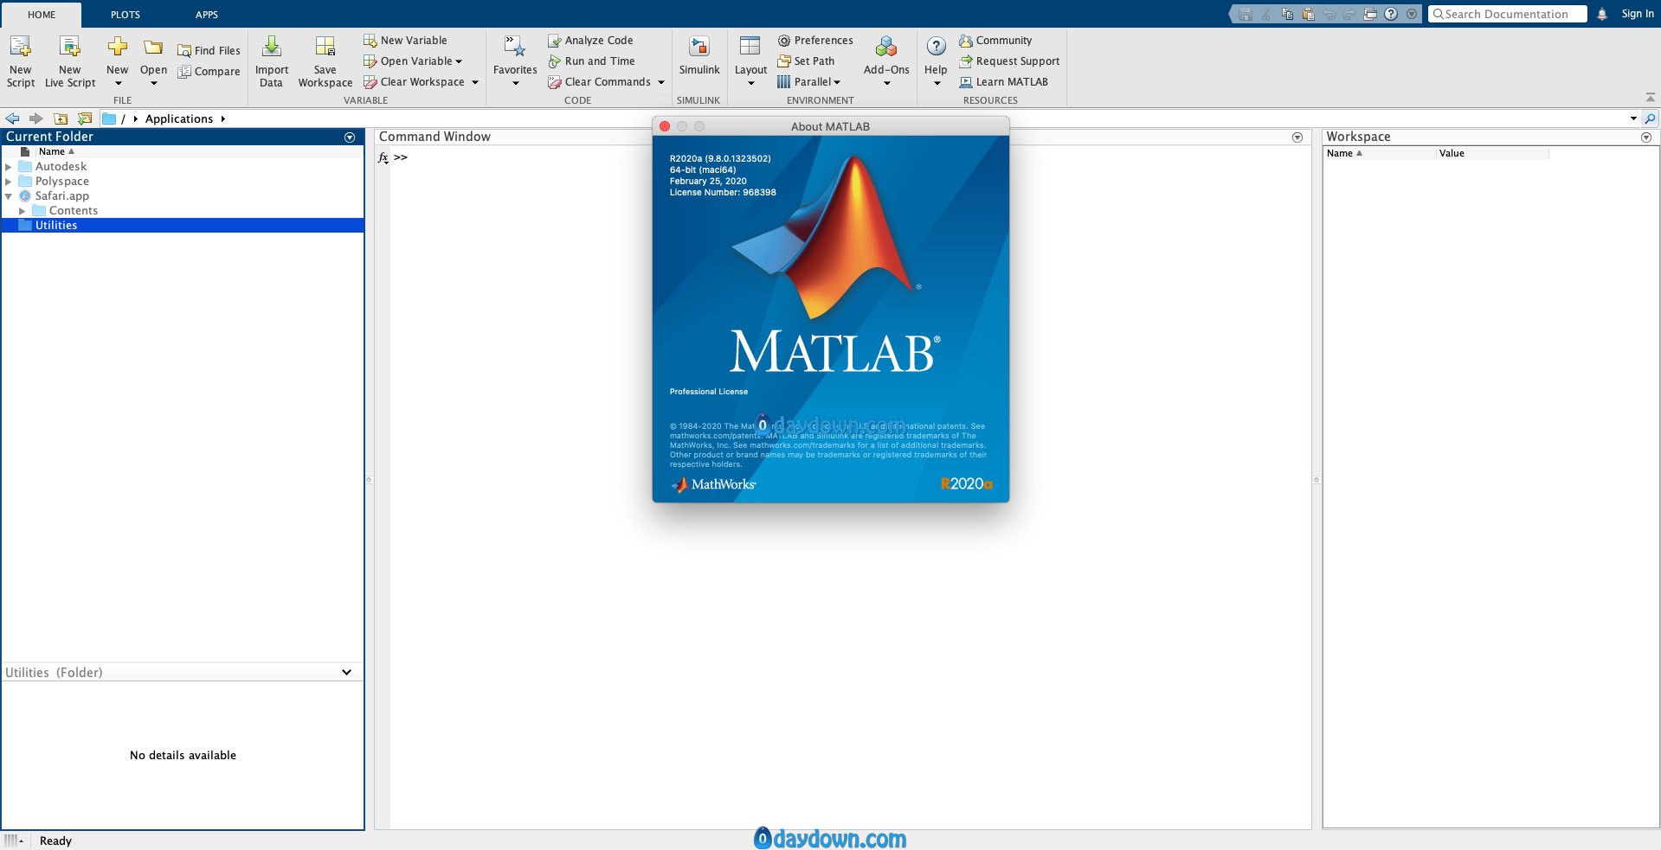Click Applications in address path
1661x850 pixels.
pyautogui.click(x=179, y=119)
